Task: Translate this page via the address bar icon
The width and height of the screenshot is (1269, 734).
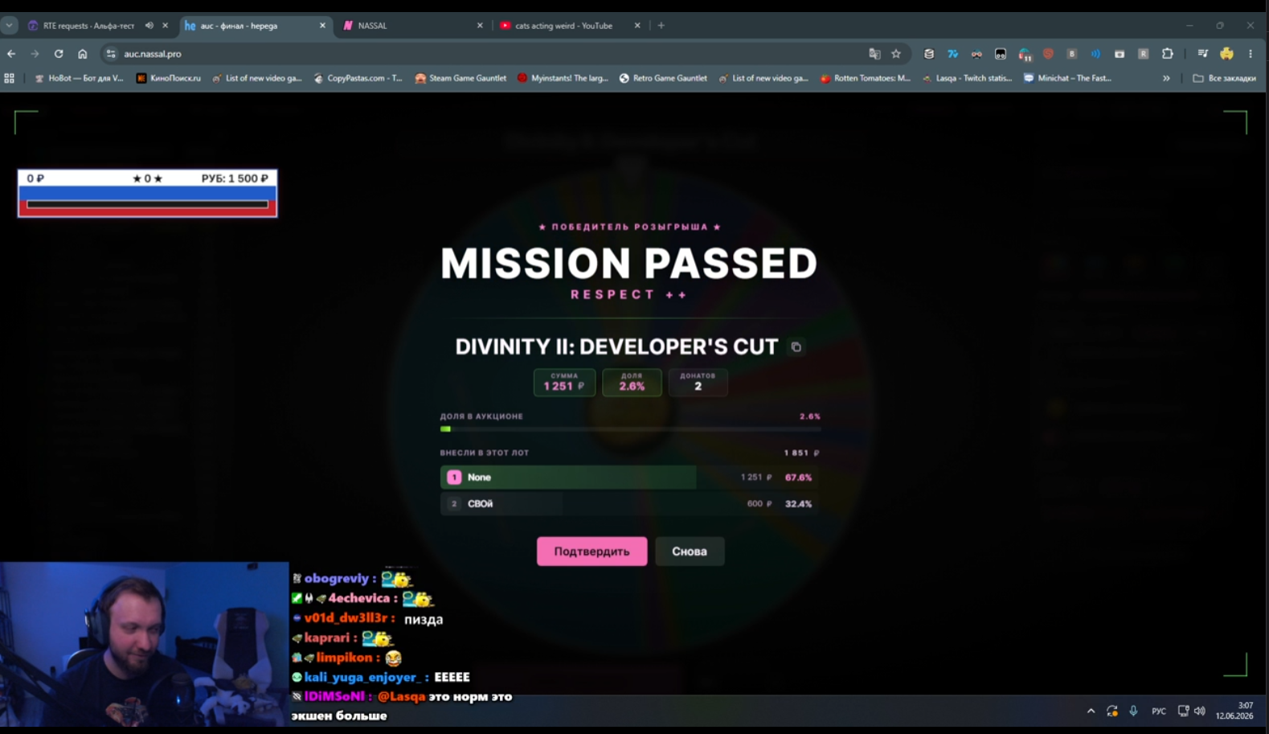Action: (874, 54)
